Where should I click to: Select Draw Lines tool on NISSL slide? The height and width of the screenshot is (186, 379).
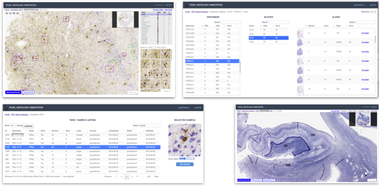pyautogui.click(x=257, y=180)
